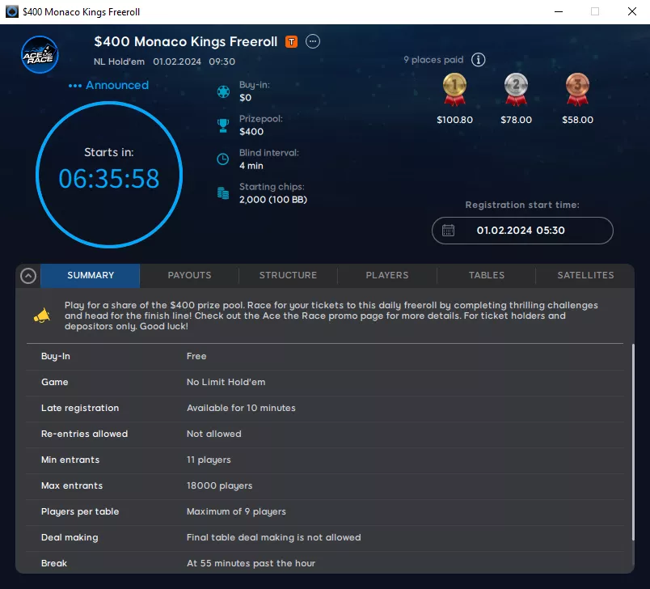650x589 pixels.
Task: Click the silver second place medal
Action: coord(516,89)
